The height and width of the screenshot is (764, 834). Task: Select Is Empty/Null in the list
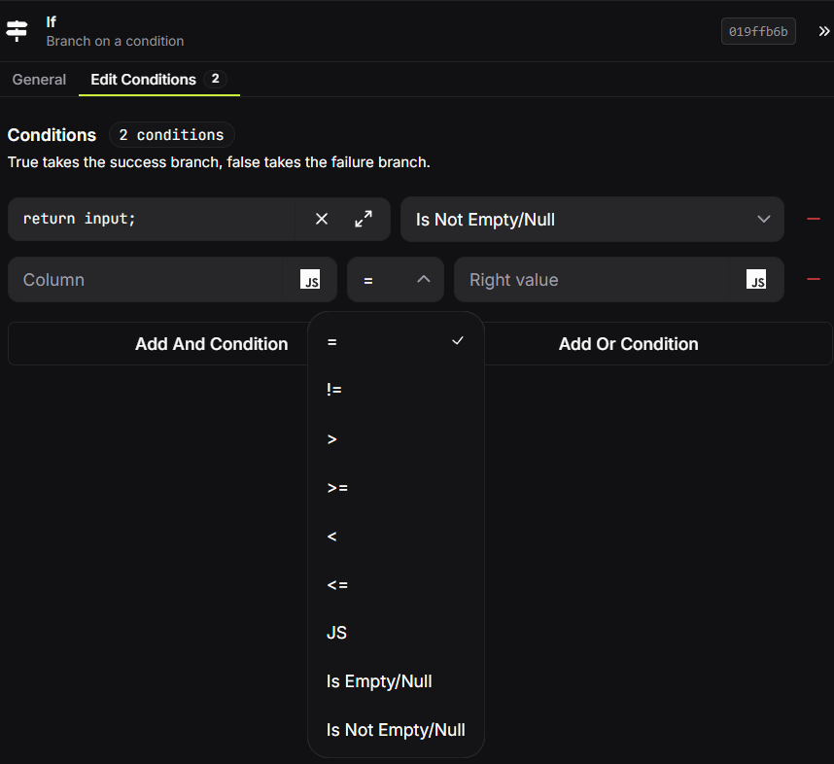pos(396,681)
